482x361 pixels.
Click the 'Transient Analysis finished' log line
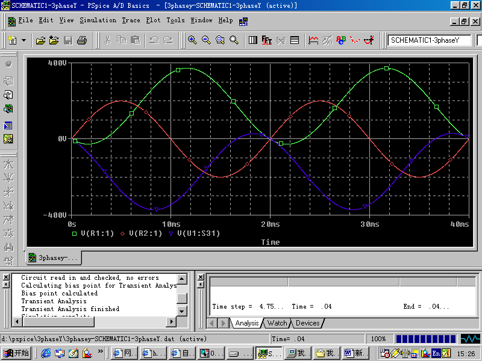[x=70, y=309]
